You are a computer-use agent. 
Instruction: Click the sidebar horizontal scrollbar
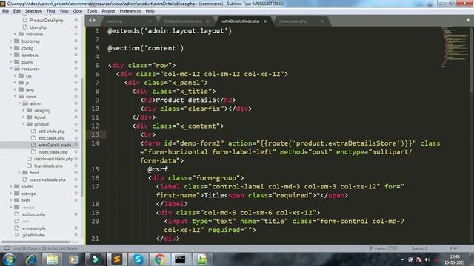tap(36, 242)
